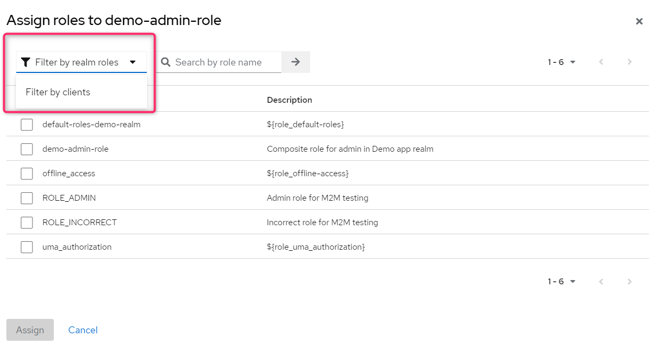Screen dimensions: 658x345
Task: Go to next page in top pagination
Action: coord(629,62)
